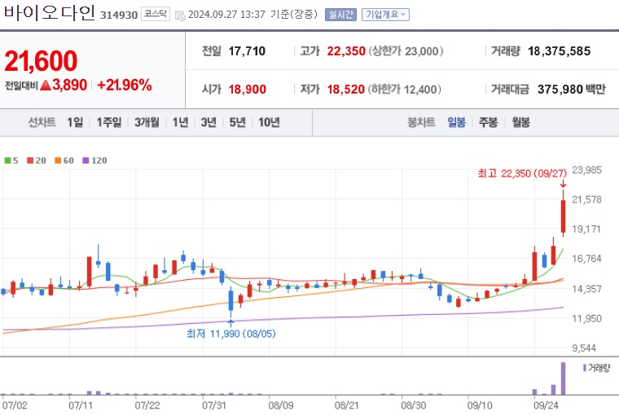619x415 pixels.
Task: Click the current price 21,600
Action: (x=41, y=61)
